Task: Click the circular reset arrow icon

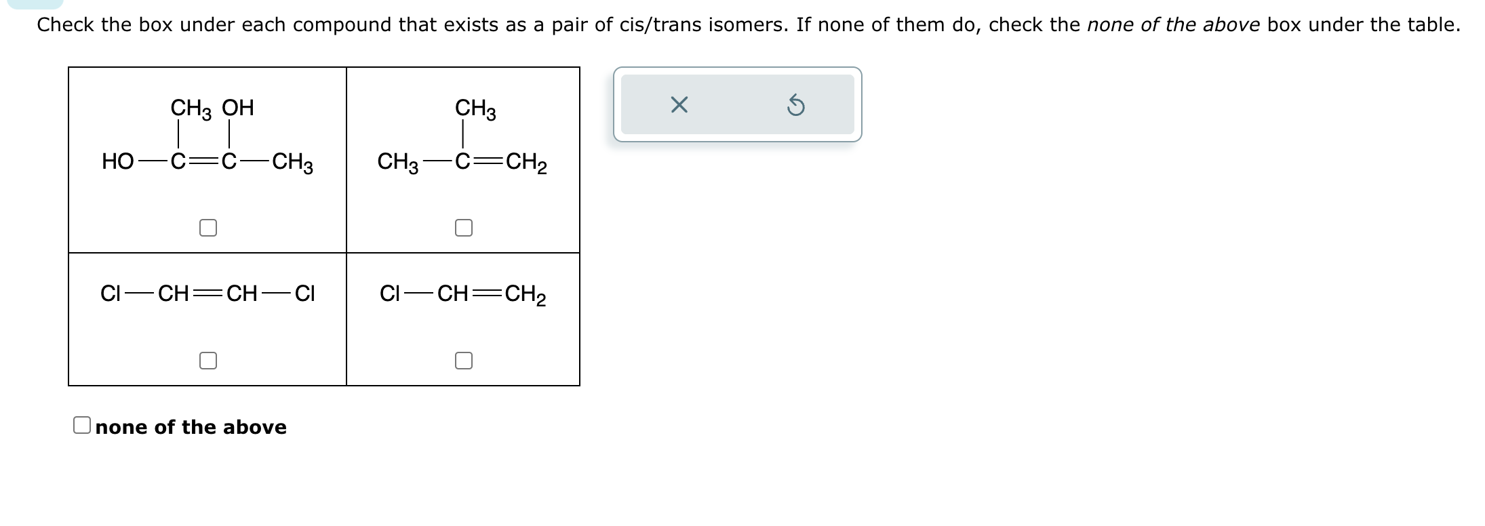Action: (796, 106)
